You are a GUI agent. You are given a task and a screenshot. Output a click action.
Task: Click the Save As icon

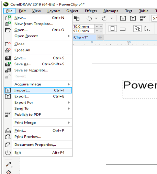(8, 64)
